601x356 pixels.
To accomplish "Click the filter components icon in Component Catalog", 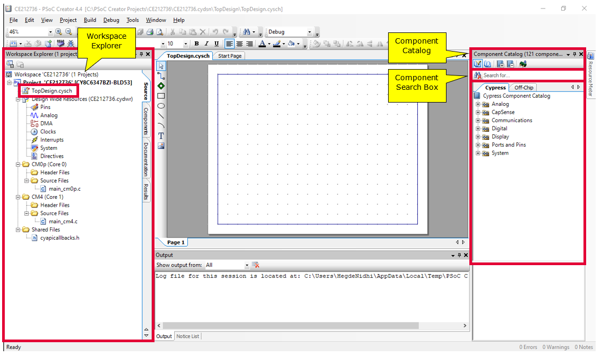I will [478, 64].
